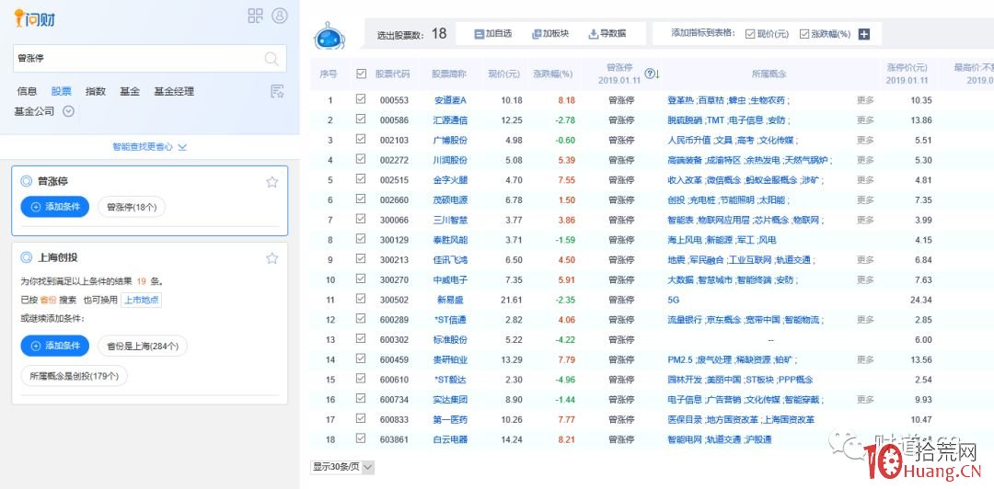Viewport: 994px width, 489px height.
Task: Expand 更多 concepts for 川润股份
Action: (x=865, y=160)
